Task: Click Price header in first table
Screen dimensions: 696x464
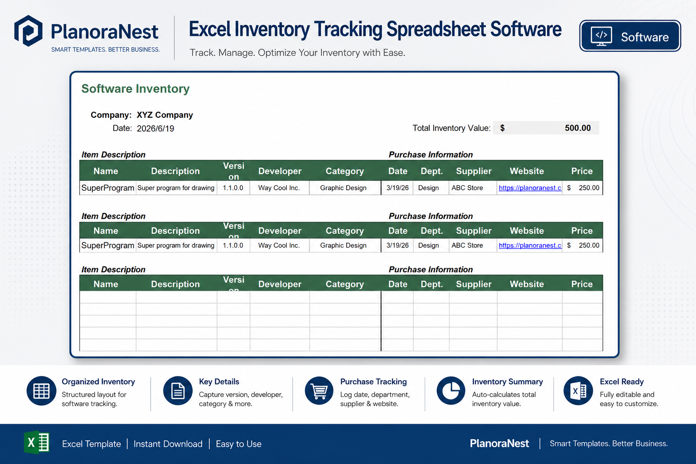Action: 582,171
